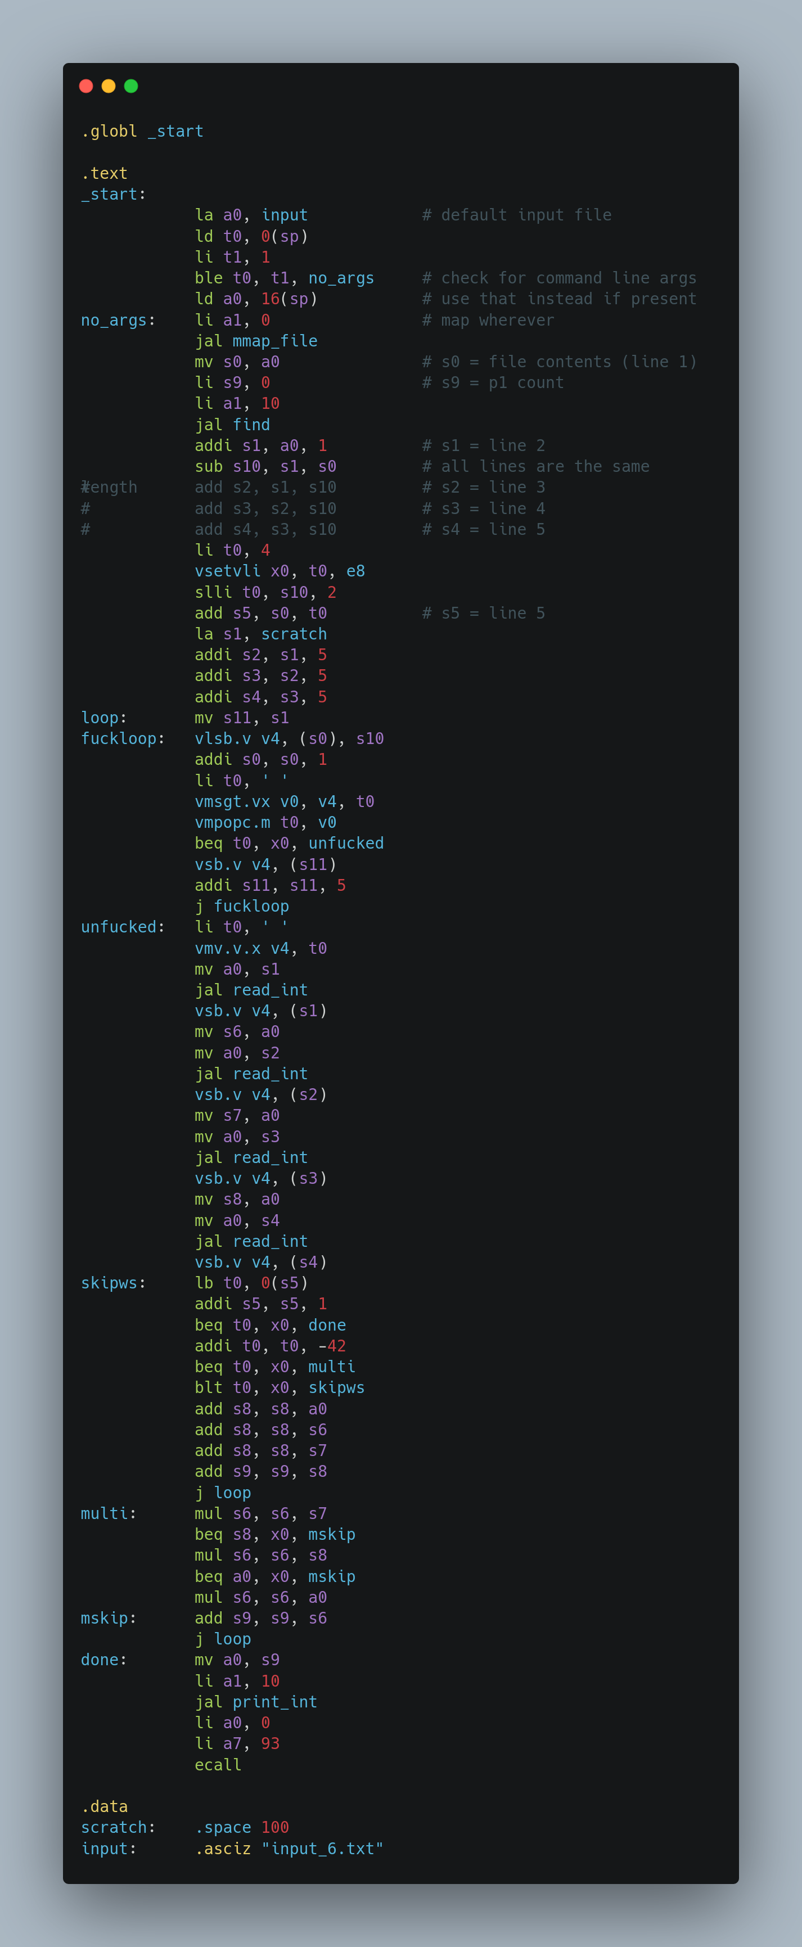Select the instruction "li t0, 4"
This screenshot has height=1947, width=802.
coord(232,550)
